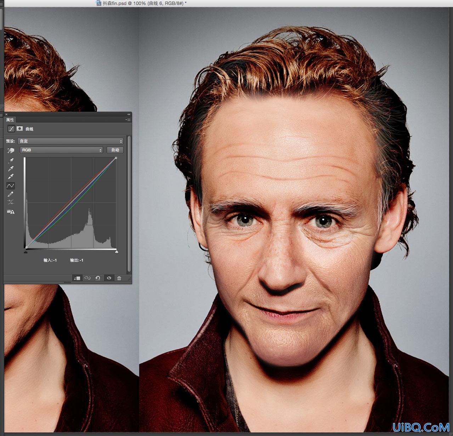Close the Properties panel
Image resolution: width=453 pixels, height=436 pixels.
click(x=6, y=114)
